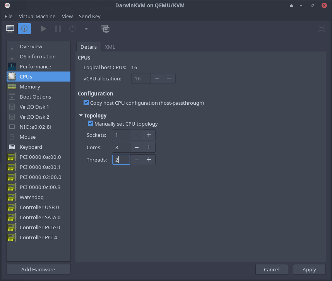
Task: Click the keep-above window button in title bar
Action: pyautogui.click(x=291, y=5)
